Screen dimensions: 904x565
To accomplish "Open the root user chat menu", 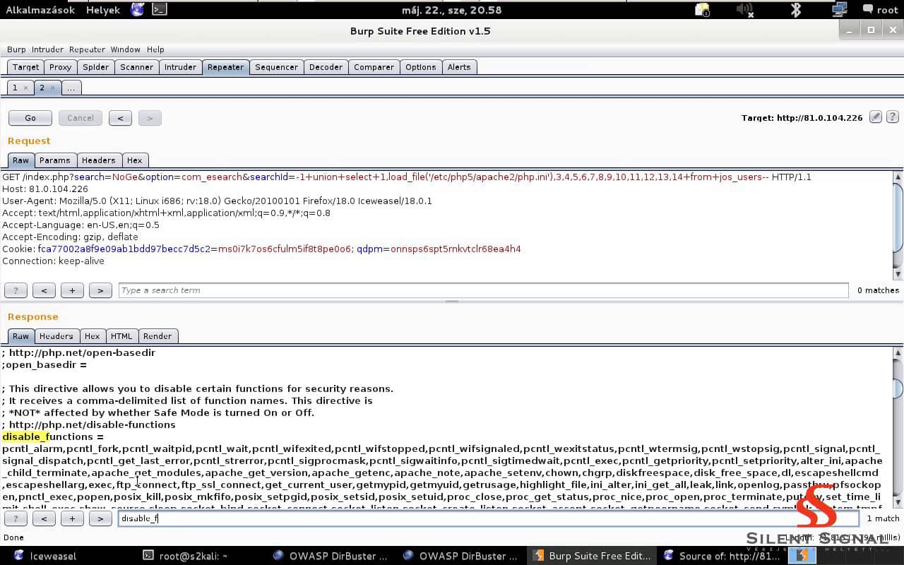I will 880,10.
